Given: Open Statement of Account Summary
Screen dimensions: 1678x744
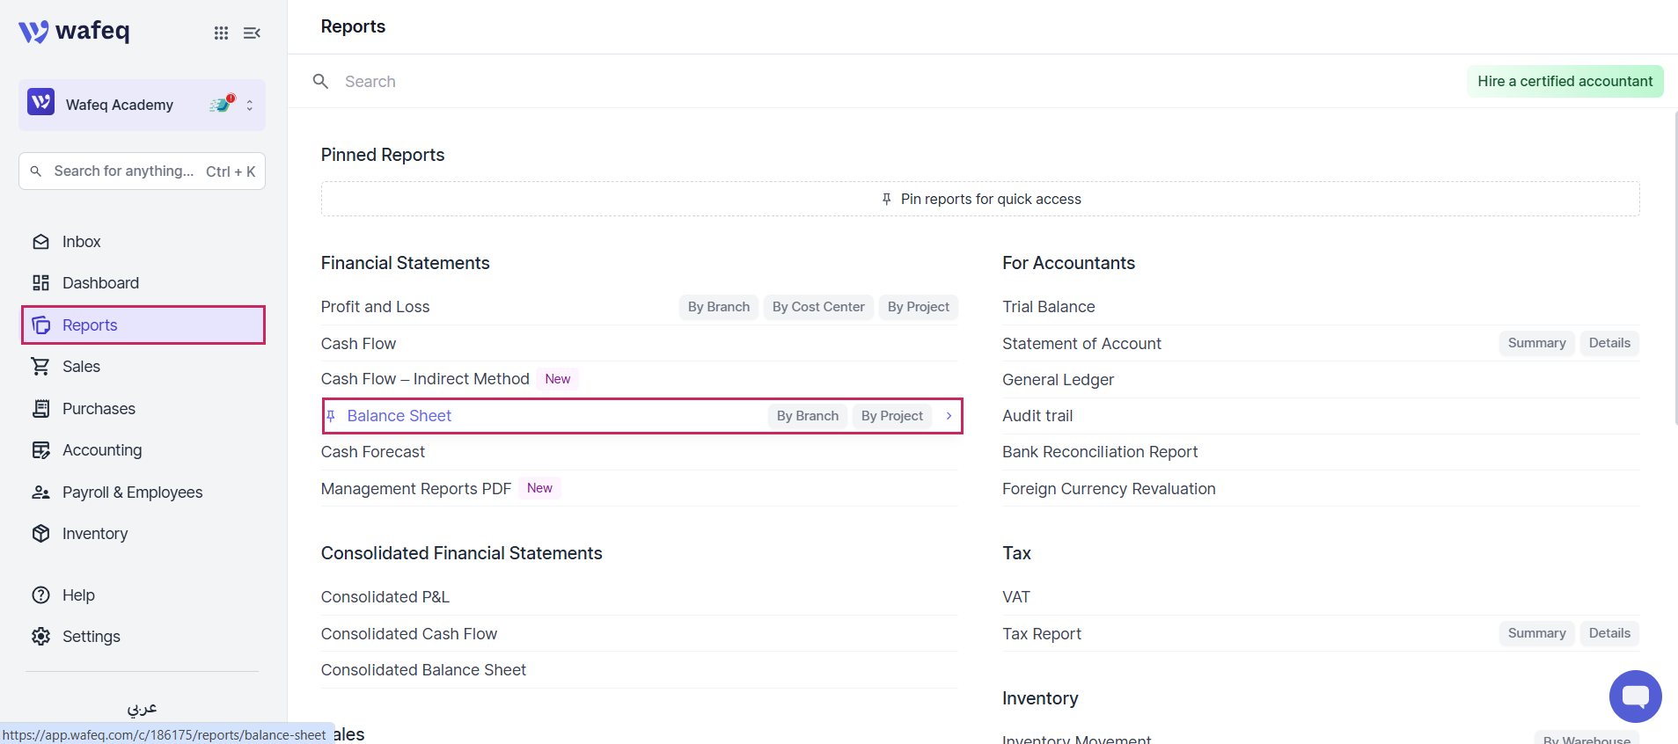Looking at the screenshot, I should point(1536,343).
